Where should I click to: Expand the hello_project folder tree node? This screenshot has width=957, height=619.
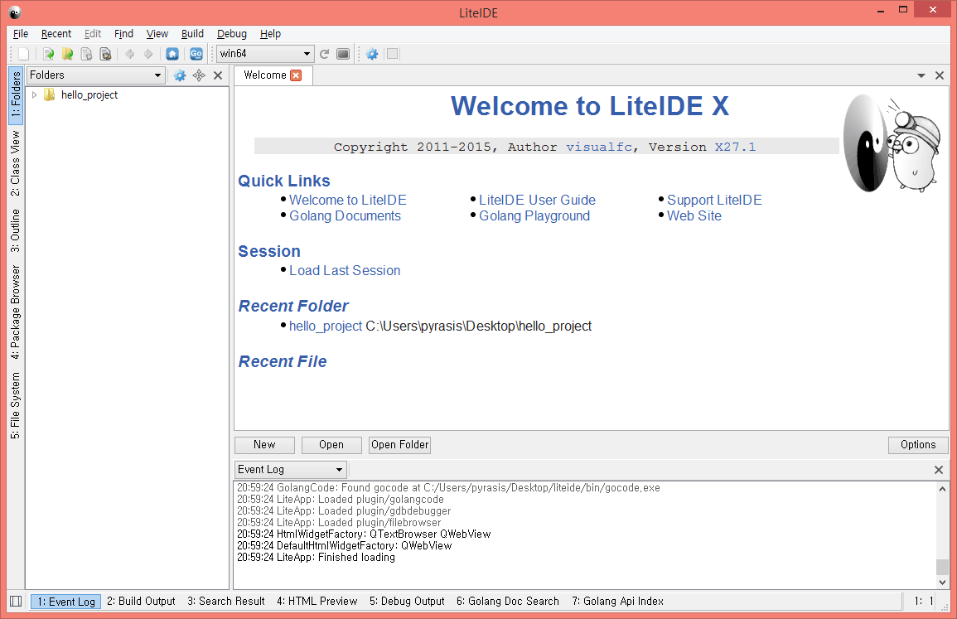(x=35, y=95)
